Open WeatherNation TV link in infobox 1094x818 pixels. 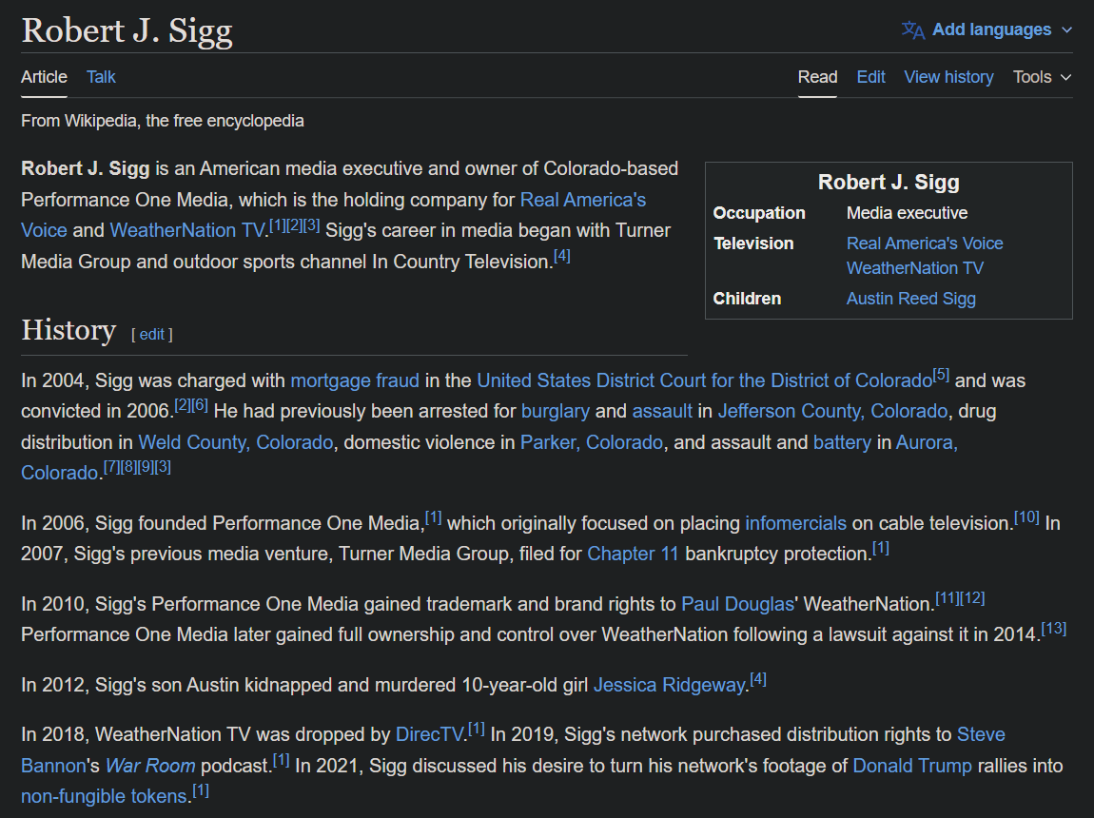tap(915, 268)
